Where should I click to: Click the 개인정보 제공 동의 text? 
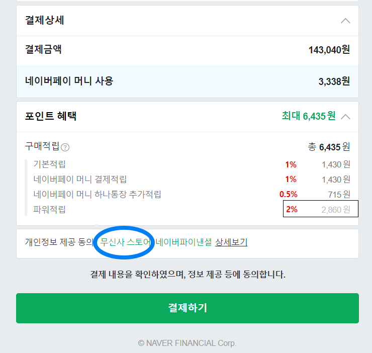59,242
